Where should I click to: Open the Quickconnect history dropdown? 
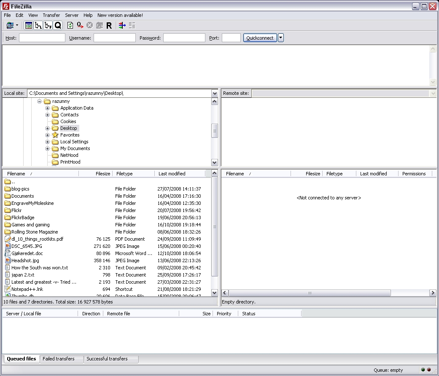pos(280,38)
